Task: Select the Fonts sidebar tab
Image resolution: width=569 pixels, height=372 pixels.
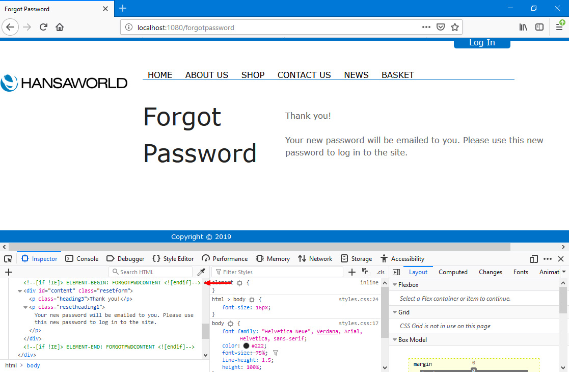Action: (521, 272)
